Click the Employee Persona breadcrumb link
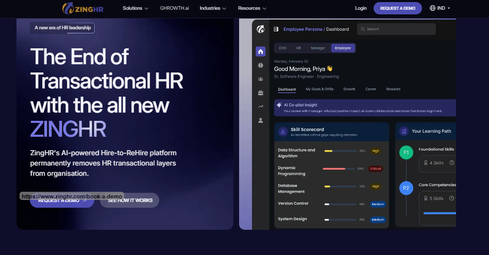489x255 pixels. tap(302, 29)
